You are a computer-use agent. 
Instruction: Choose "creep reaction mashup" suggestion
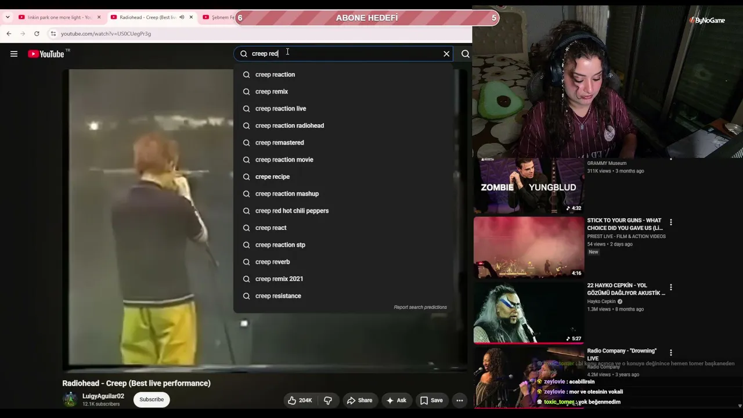pos(343,194)
